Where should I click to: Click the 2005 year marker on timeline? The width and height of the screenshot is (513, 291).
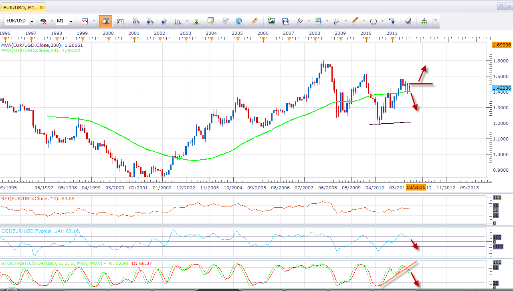tap(237, 33)
